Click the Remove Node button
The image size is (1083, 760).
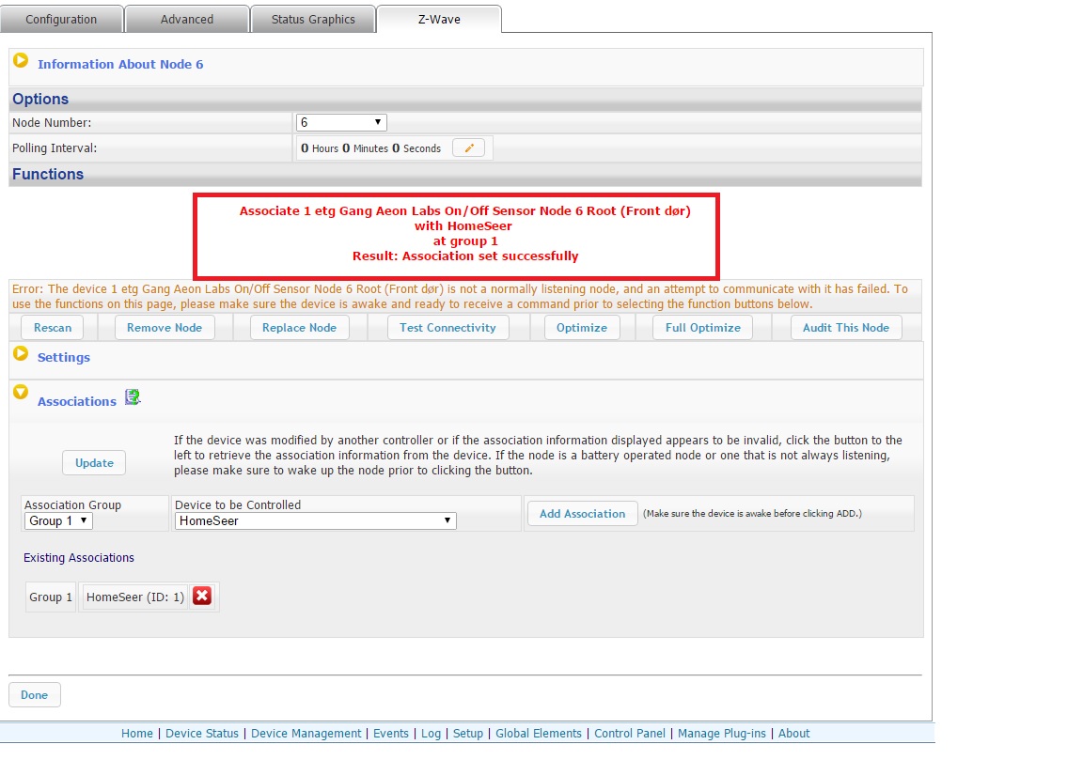pos(165,327)
